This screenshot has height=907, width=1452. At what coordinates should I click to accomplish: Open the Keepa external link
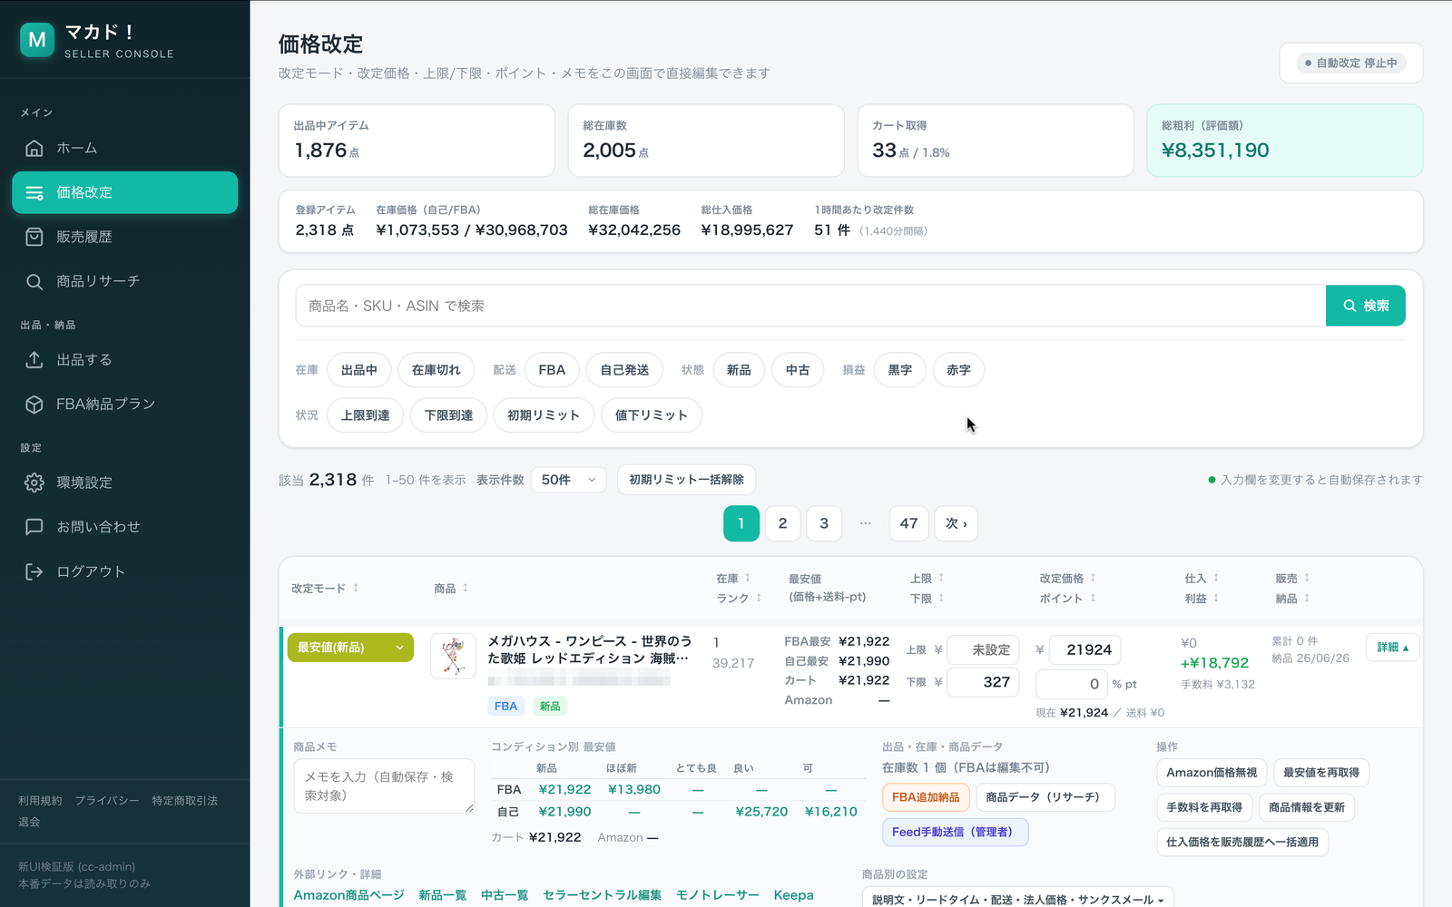(793, 895)
